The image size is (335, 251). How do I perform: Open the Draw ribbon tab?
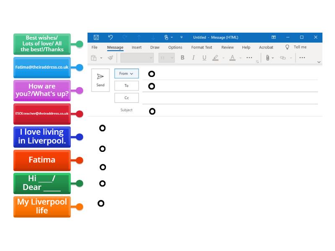155,47
